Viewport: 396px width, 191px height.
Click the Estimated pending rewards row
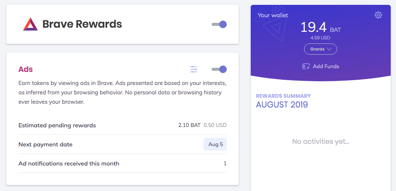click(x=122, y=125)
